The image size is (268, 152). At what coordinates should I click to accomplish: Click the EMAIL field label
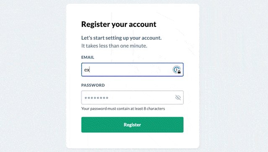tap(88, 58)
